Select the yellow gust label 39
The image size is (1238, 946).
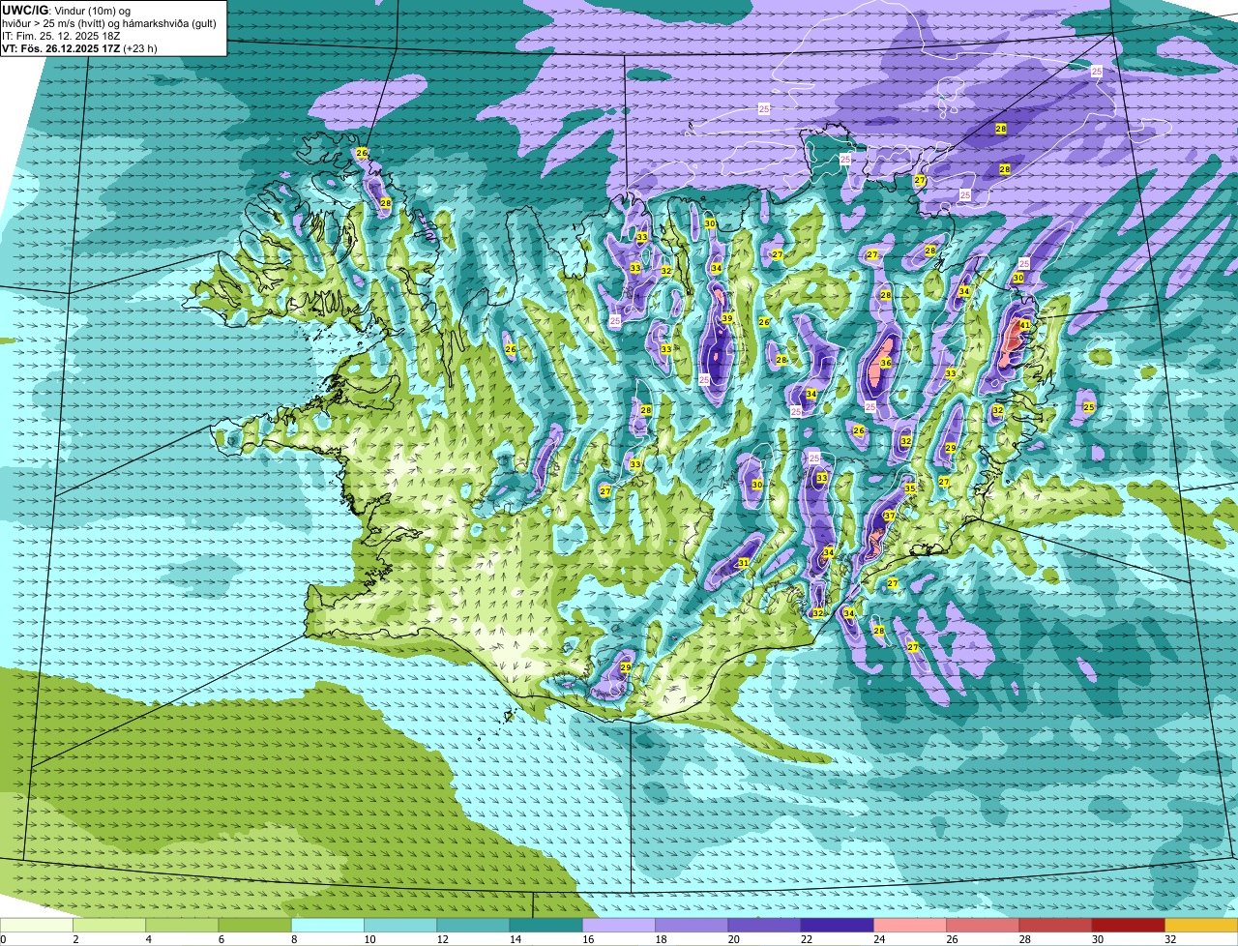[x=726, y=319]
